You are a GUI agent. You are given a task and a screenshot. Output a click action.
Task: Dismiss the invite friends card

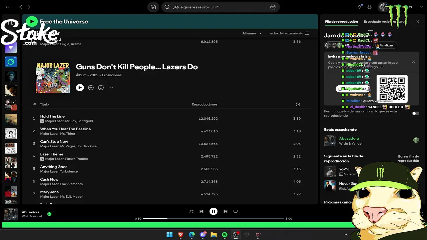[x=413, y=62]
